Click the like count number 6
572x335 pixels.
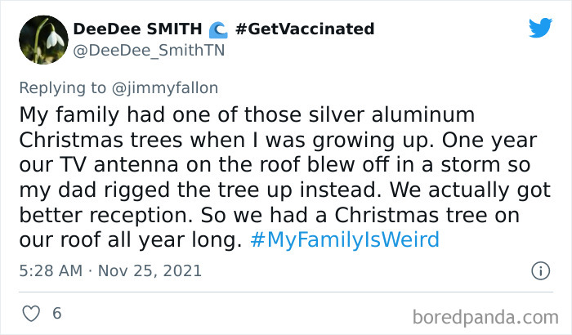click(x=56, y=313)
